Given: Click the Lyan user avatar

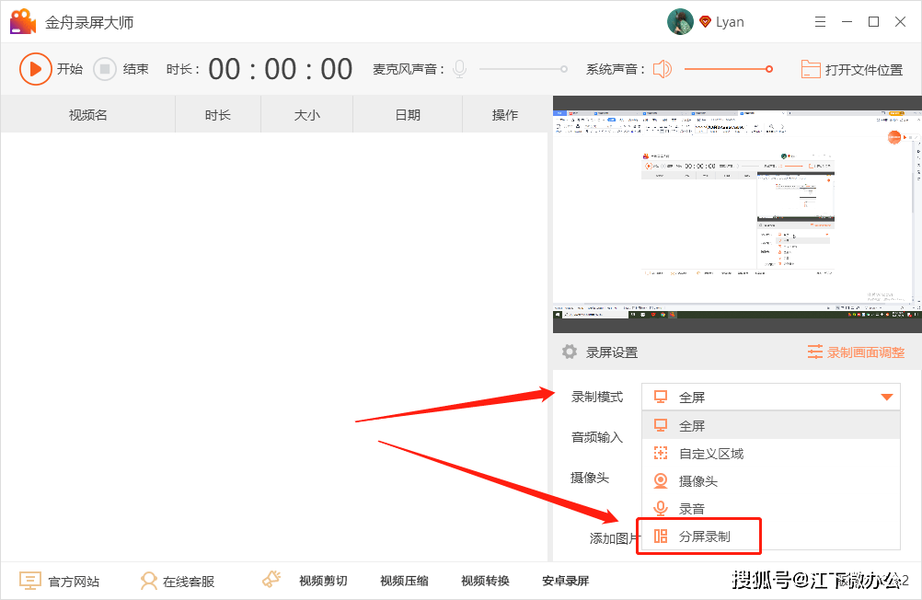Looking at the screenshot, I should 680,22.
